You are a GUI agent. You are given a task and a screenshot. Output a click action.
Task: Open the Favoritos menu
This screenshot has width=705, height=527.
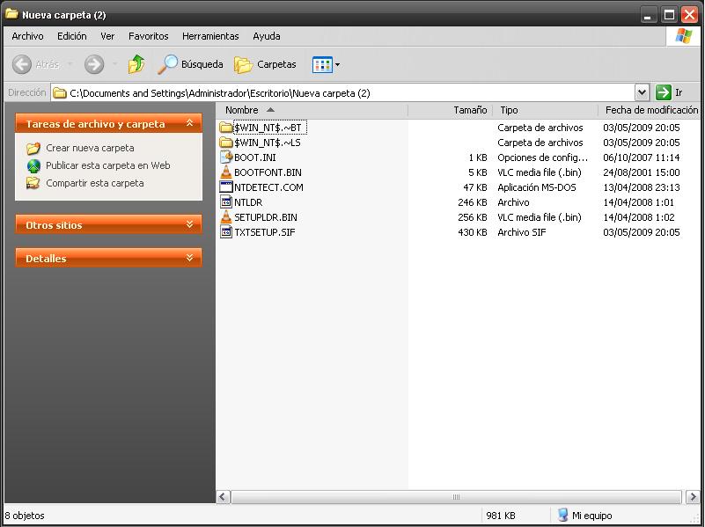[x=148, y=36]
